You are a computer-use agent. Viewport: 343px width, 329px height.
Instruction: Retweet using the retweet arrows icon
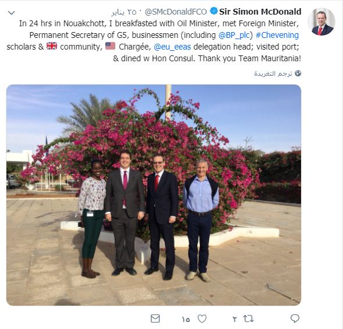pos(248,318)
